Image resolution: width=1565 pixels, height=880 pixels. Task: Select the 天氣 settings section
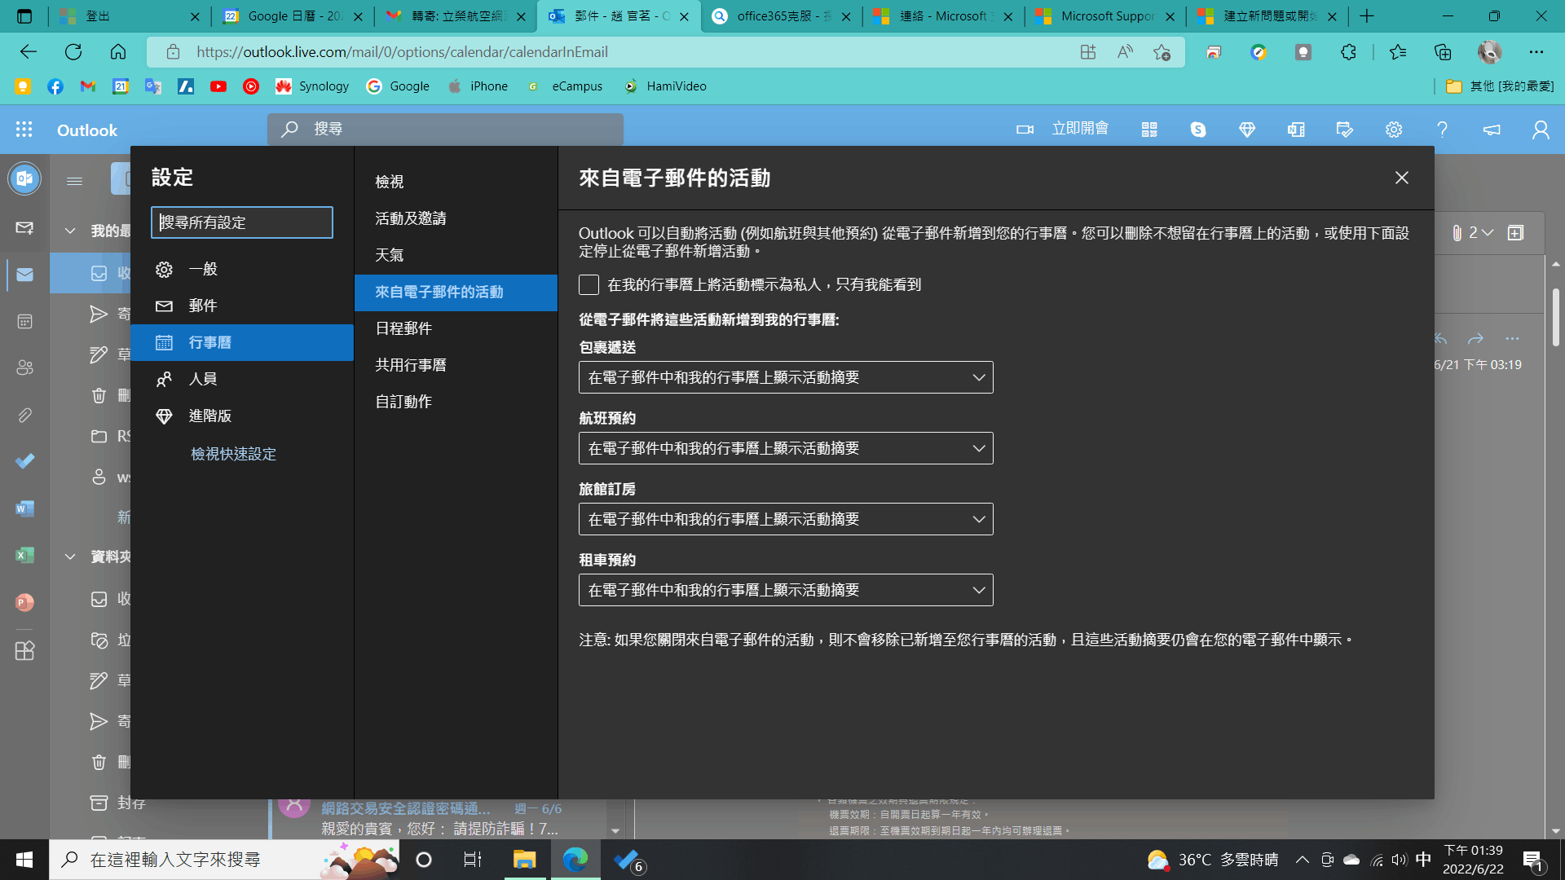coord(390,255)
